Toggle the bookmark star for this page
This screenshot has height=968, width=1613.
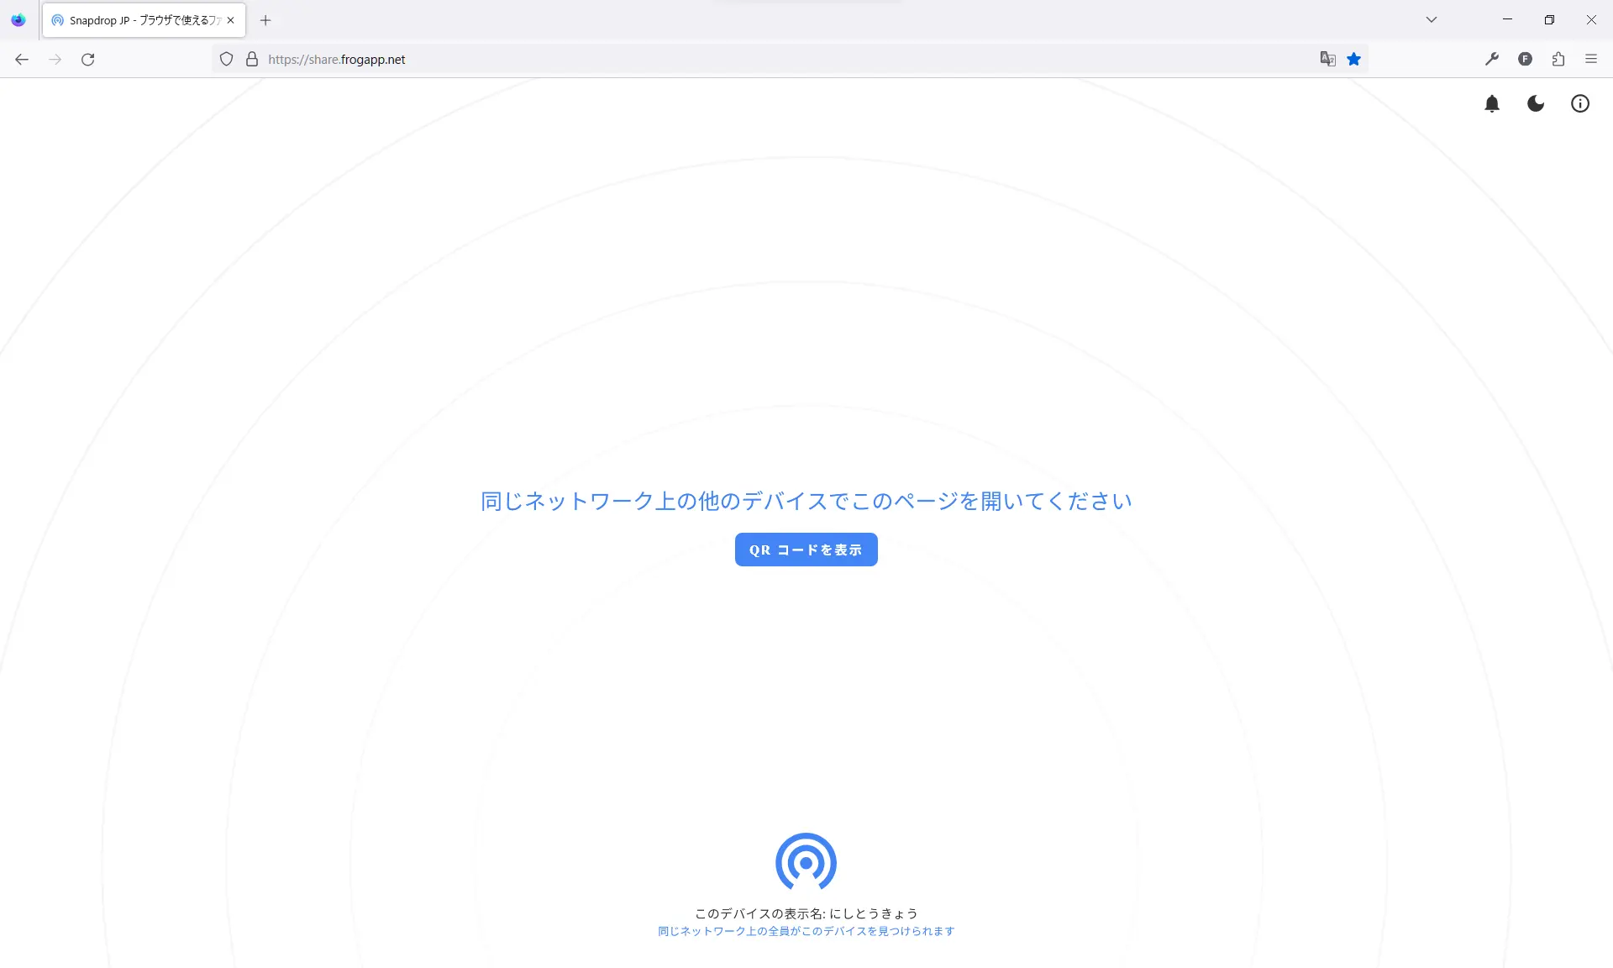1353,59
